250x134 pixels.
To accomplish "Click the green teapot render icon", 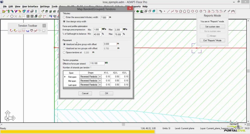I will click(138, 11).
